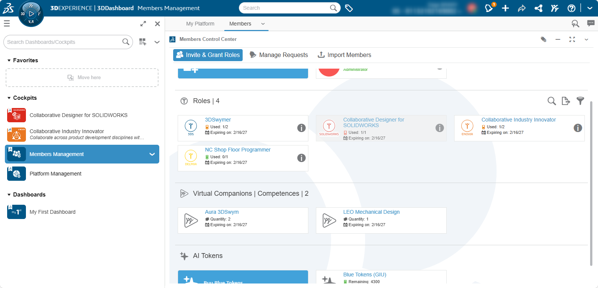Image resolution: width=598 pixels, height=288 pixels.
Task: Show info for NC Shop Floor Programmer
Action: click(301, 158)
